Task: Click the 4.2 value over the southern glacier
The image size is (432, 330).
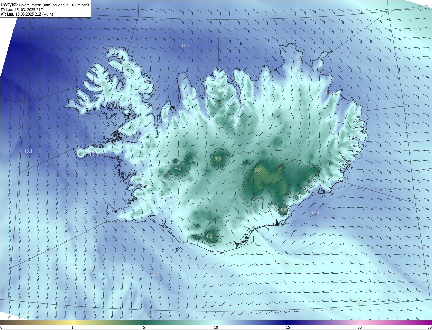Action: (x=209, y=236)
